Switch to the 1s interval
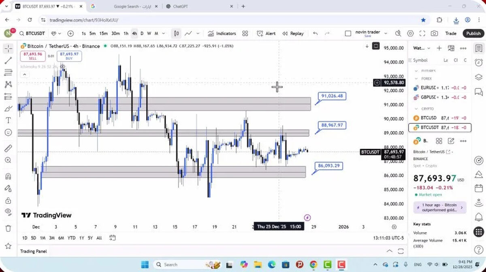The height and width of the screenshot is (272, 486). tap(83, 33)
